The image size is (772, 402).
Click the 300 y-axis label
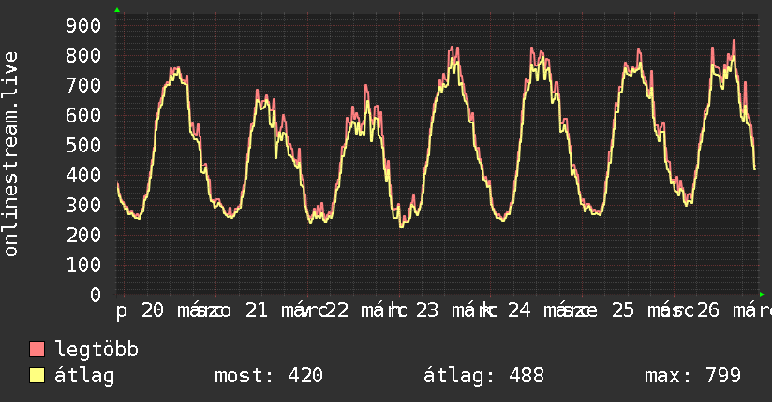click(x=83, y=206)
